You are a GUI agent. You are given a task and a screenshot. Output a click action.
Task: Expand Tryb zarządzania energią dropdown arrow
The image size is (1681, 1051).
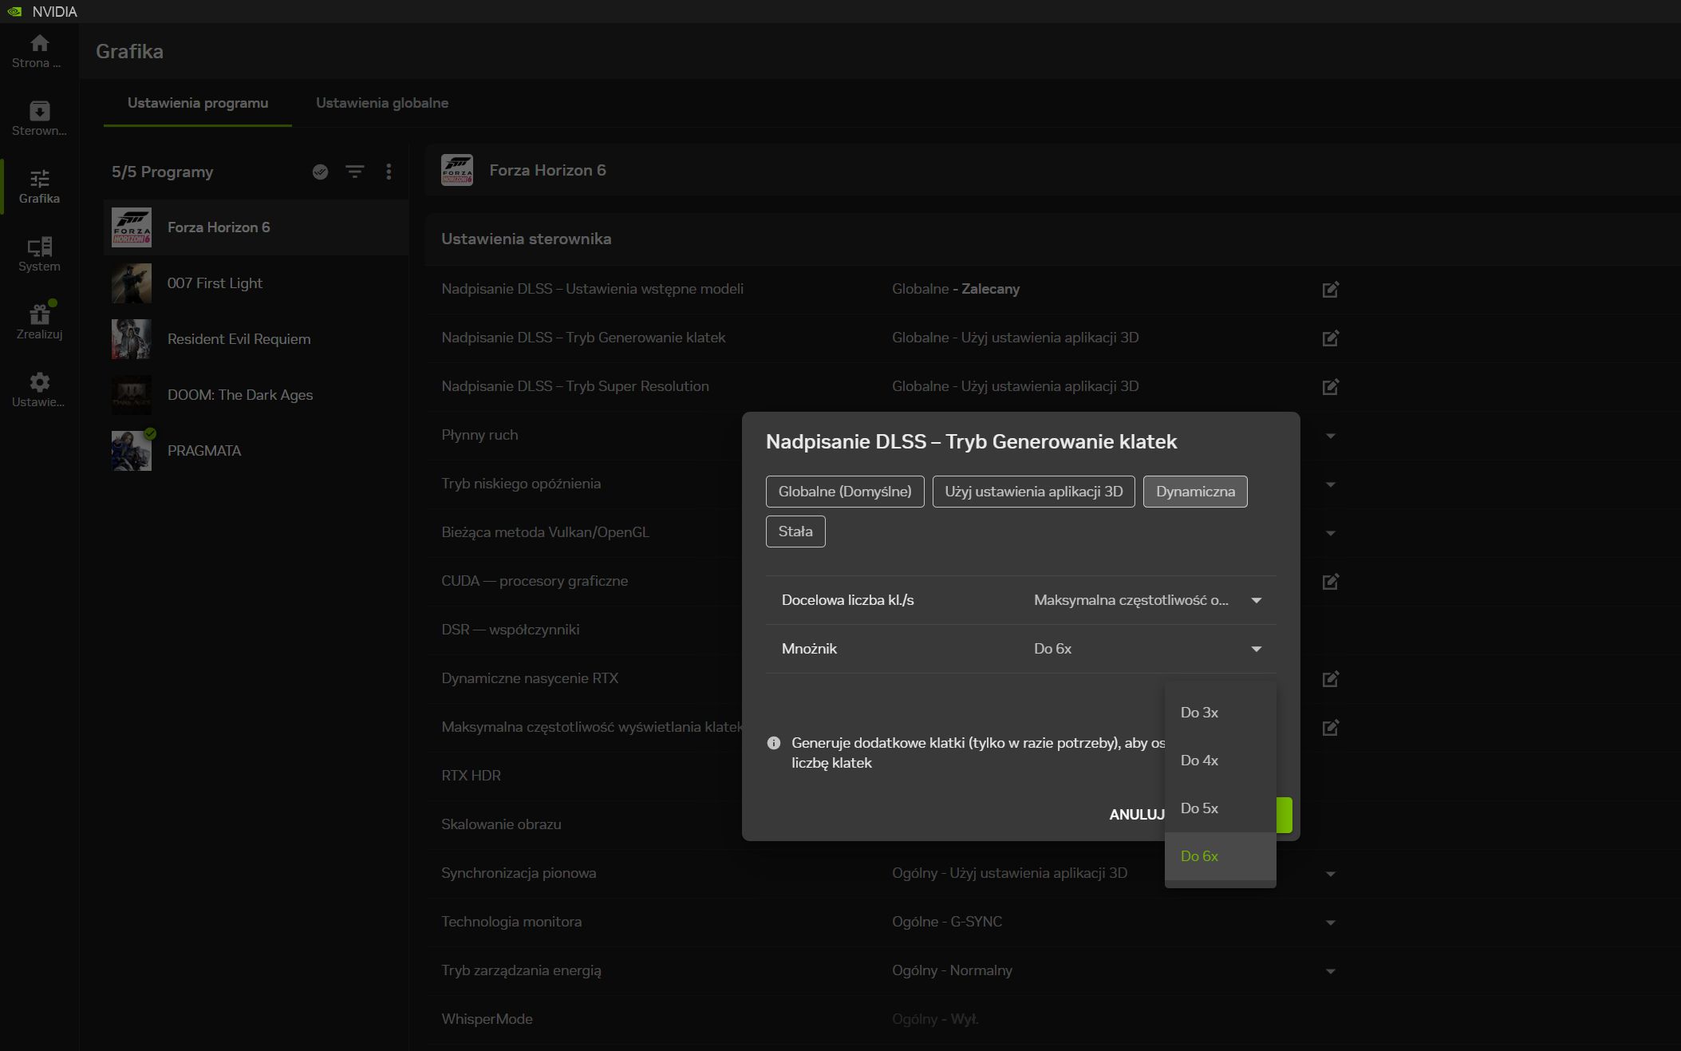click(1330, 971)
